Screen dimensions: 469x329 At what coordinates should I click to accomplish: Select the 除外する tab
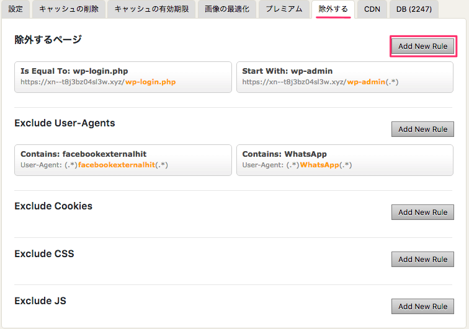(333, 9)
